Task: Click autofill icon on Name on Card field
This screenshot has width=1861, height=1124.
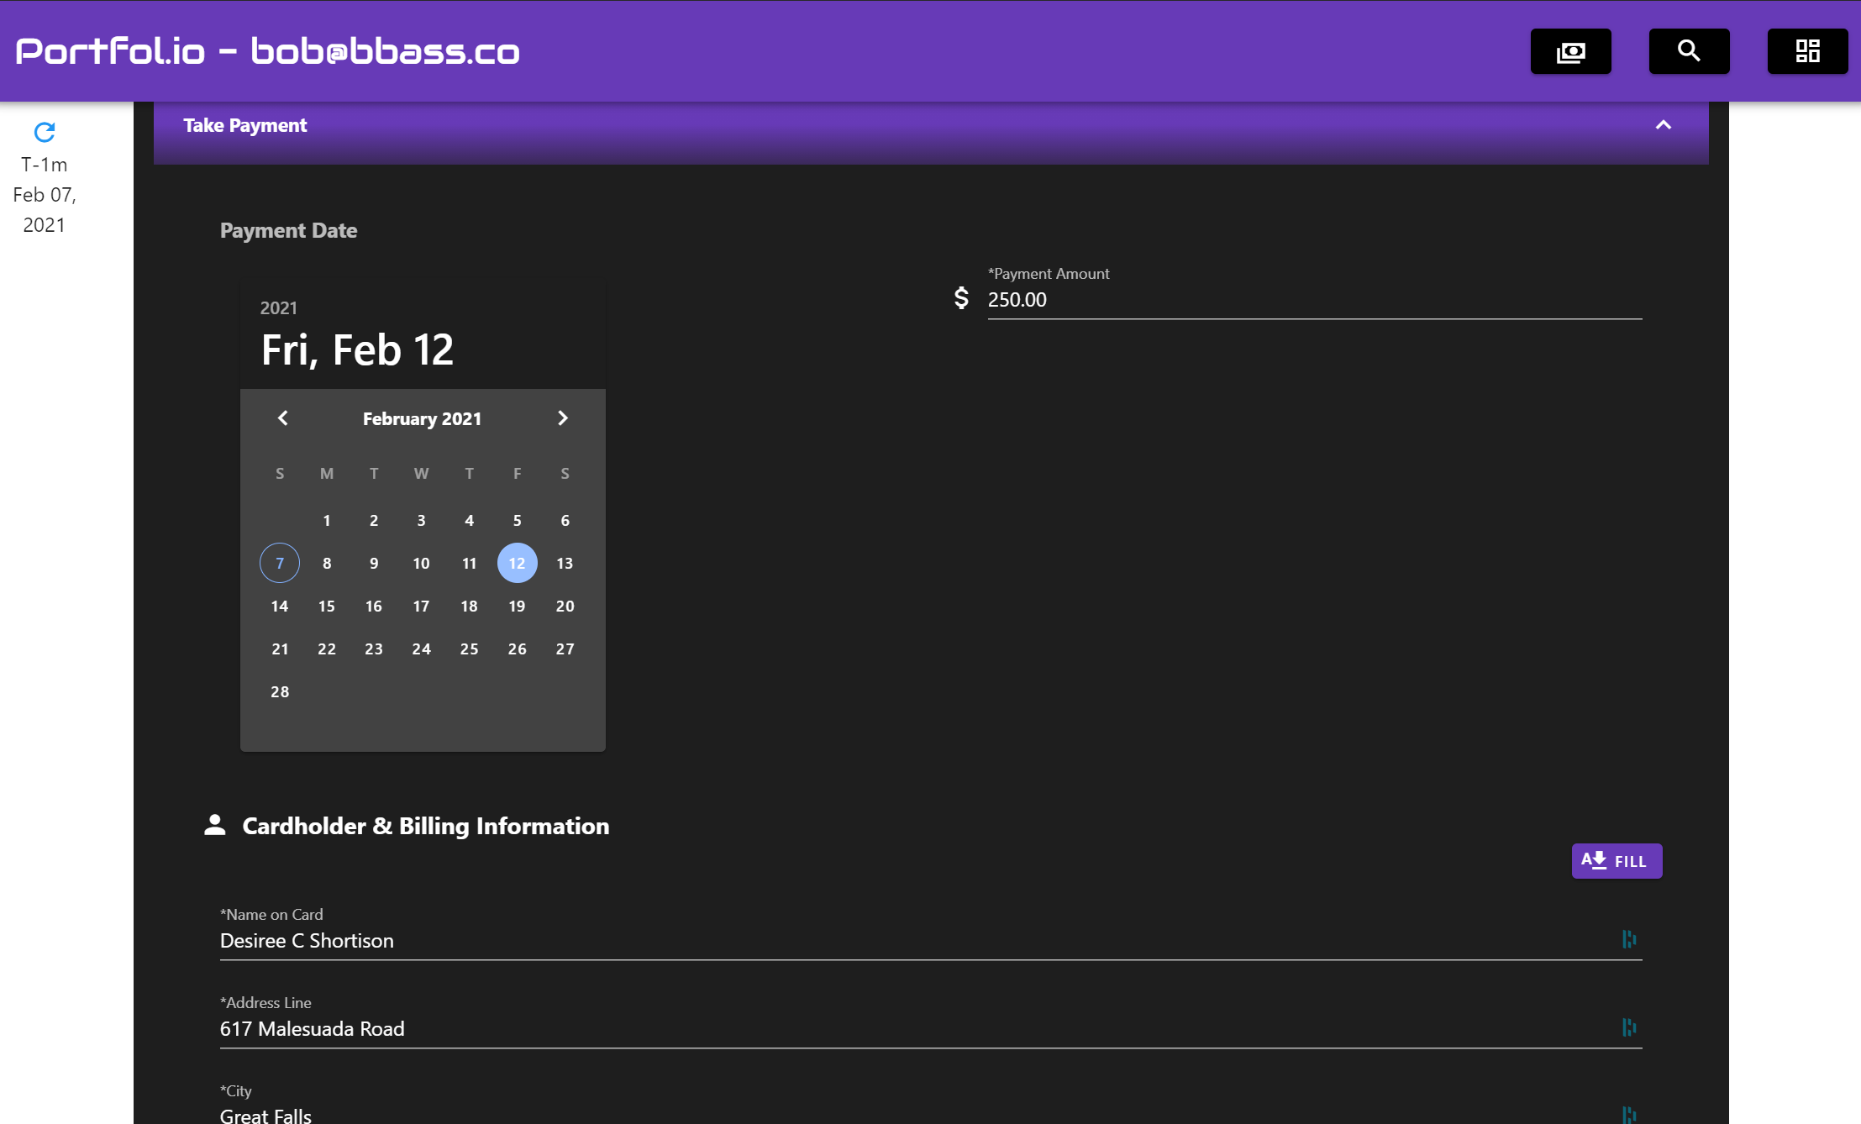Action: coord(1629,939)
